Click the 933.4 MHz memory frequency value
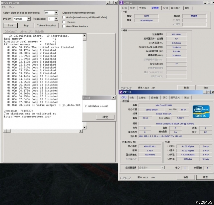The height and width of the screenshot is (205, 214). pos(176,35)
